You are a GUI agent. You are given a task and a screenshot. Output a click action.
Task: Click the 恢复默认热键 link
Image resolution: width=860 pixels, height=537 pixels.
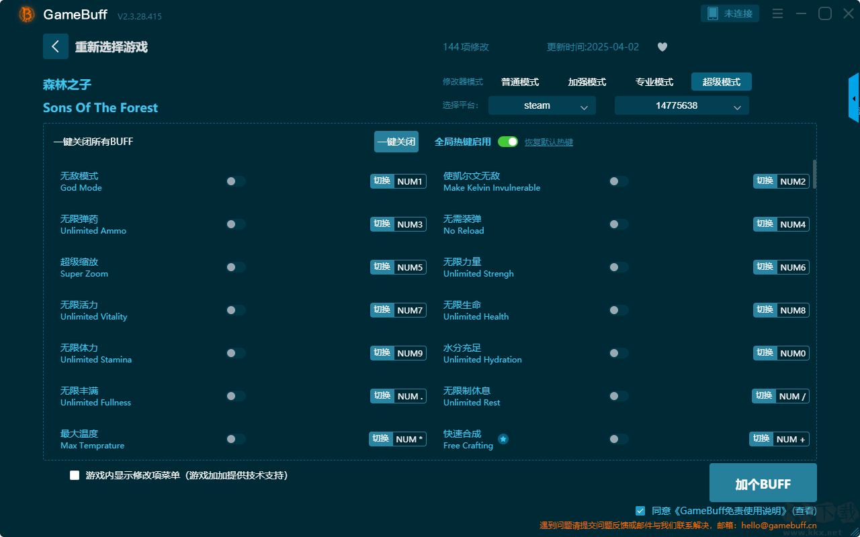click(549, 142)
